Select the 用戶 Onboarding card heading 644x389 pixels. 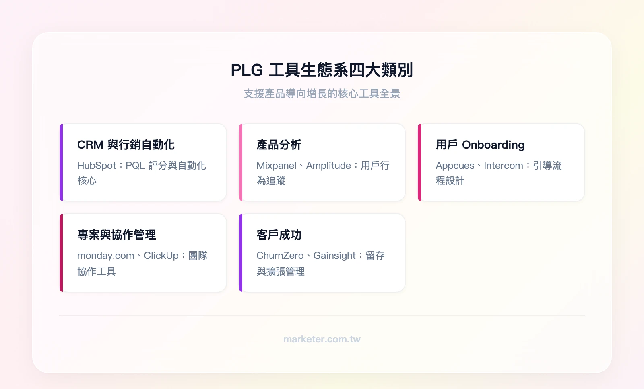click(480, 145)
